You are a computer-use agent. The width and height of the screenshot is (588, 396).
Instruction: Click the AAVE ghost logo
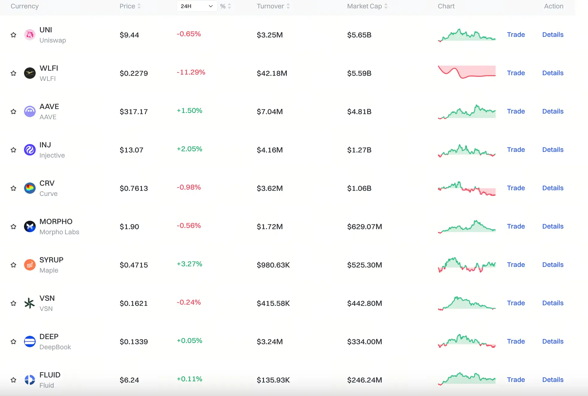click(x=30, y=111)
